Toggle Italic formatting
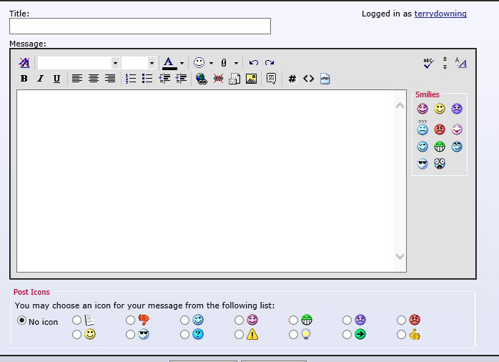 click(40, 78)
